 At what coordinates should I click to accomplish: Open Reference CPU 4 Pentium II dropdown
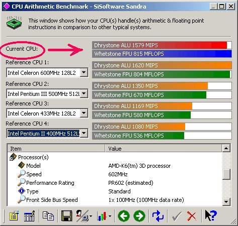tap(84, 134)
